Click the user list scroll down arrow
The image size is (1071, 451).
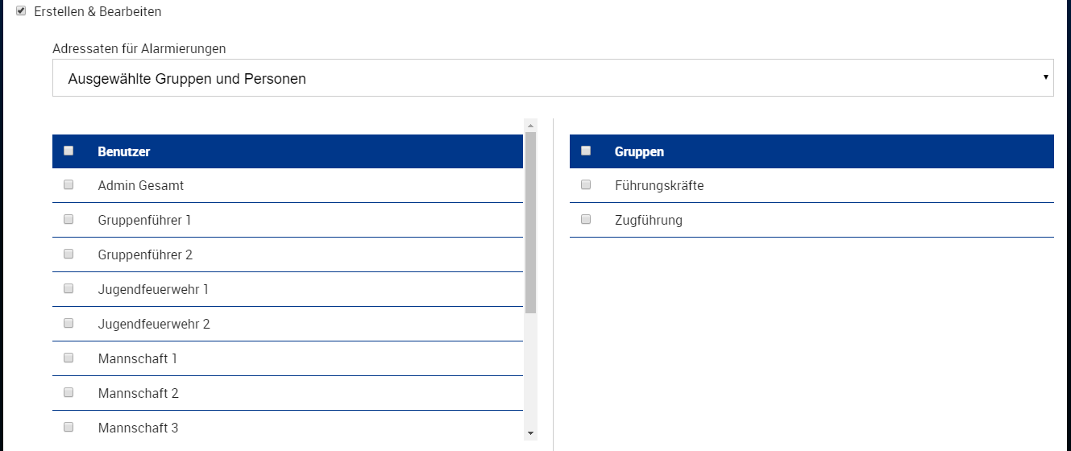click(x=530, y=433)
